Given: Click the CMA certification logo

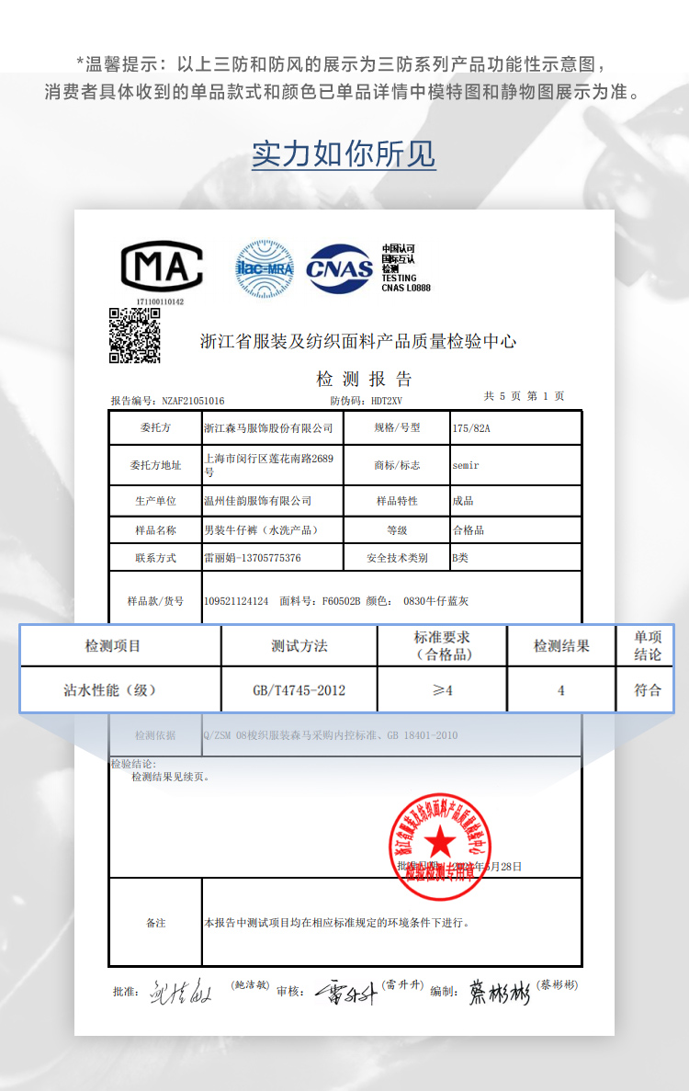Looking at the screenshot, I should [162, 267].
